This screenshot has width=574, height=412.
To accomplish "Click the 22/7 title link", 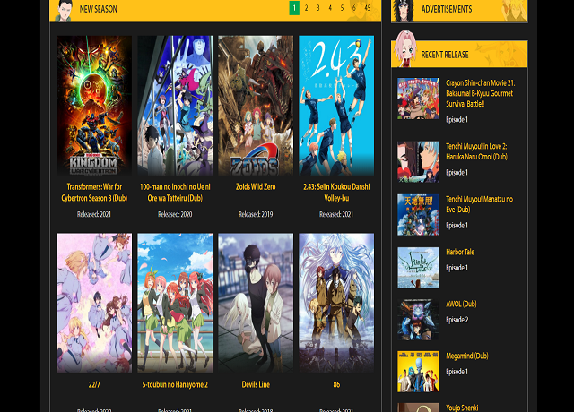I will click(94, 385).
